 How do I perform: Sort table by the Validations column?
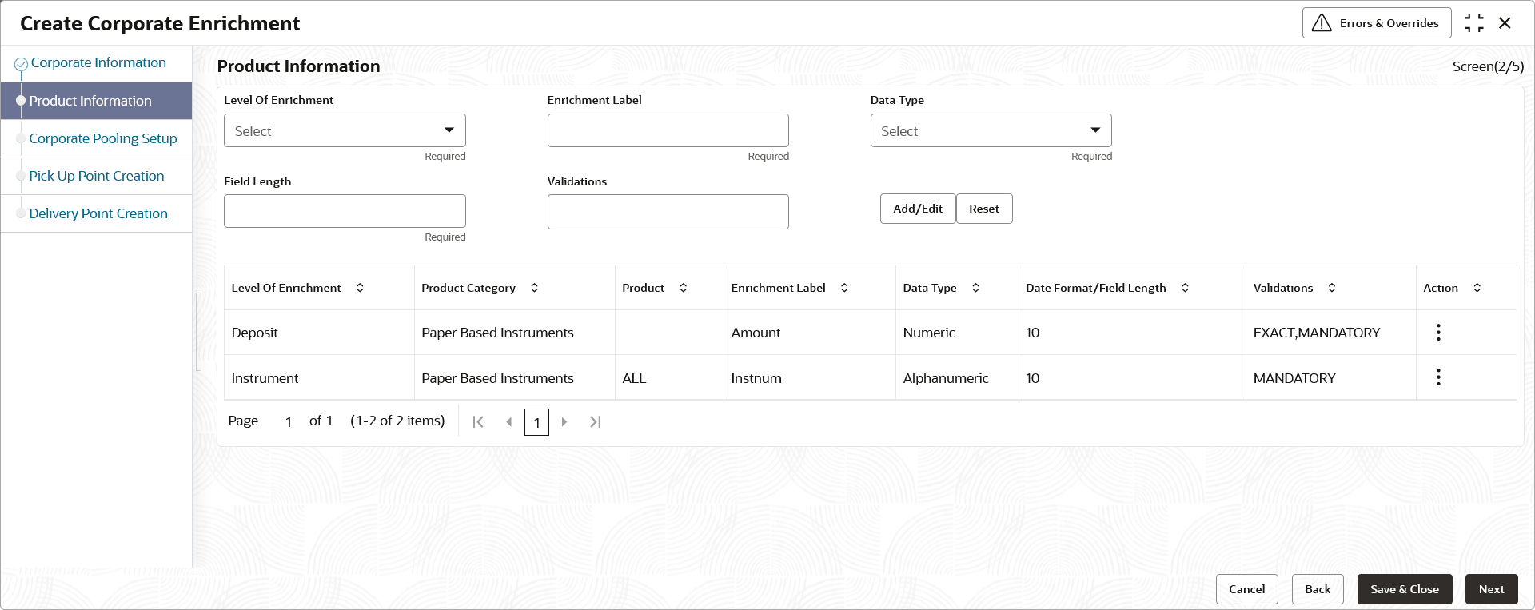click(1332, 288)
